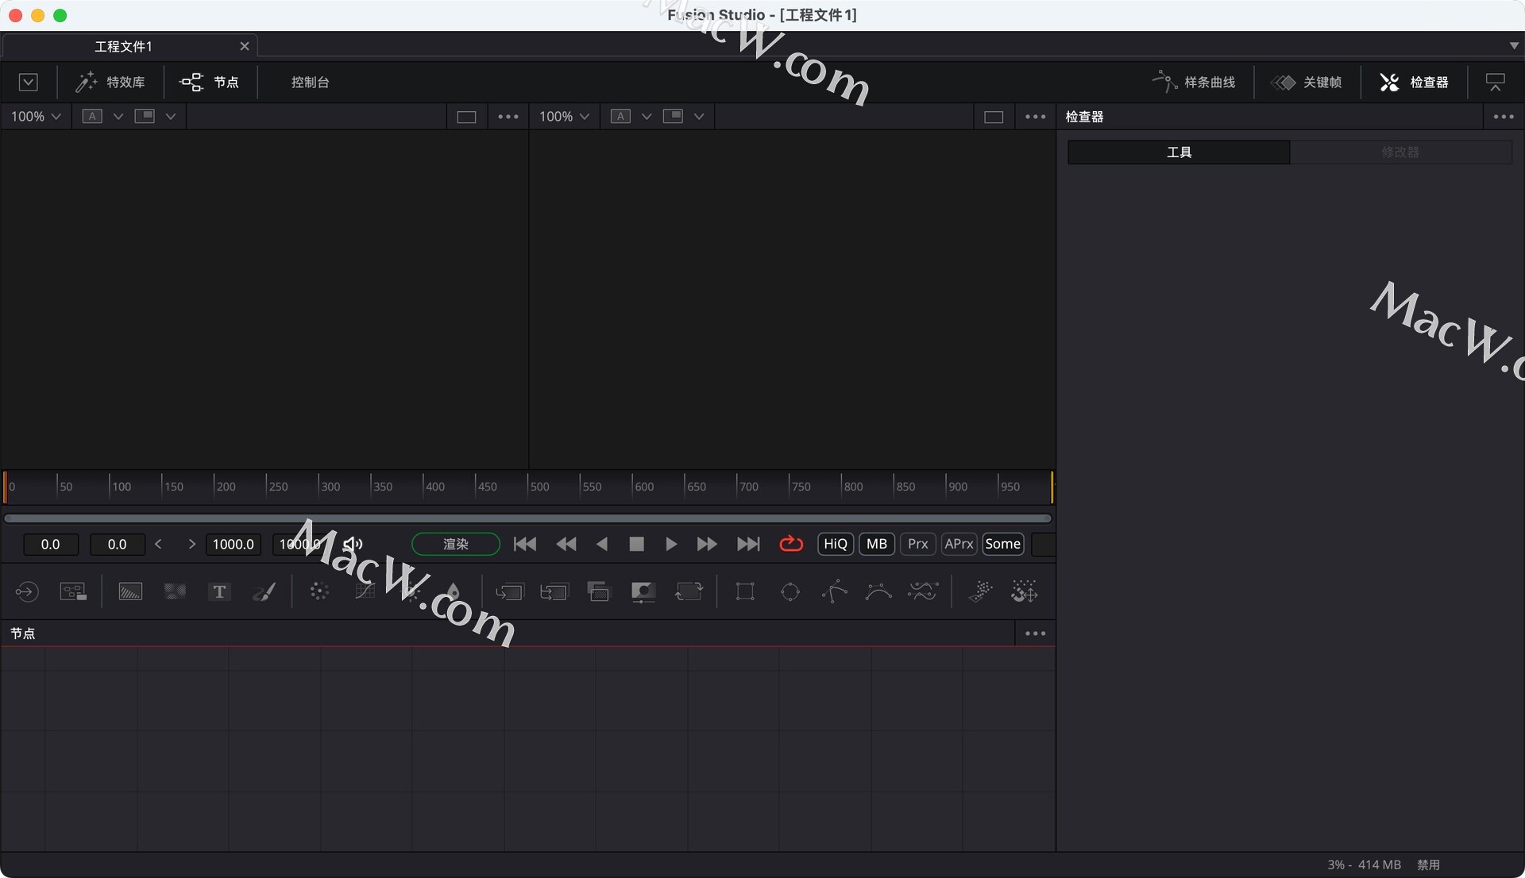Open the left viewer 100% zoom dropdown

pos(36,117)
